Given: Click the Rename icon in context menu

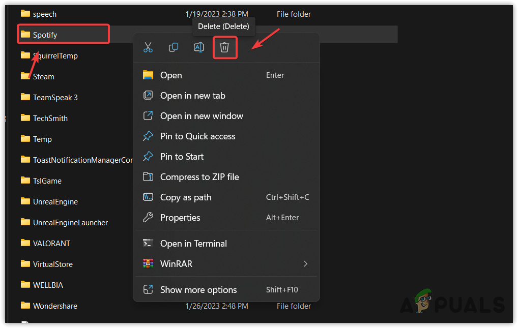Looking at the screenshot, I should (199, 47).
